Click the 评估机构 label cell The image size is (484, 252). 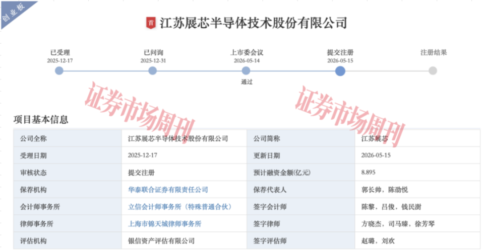(x=68, y=241)
